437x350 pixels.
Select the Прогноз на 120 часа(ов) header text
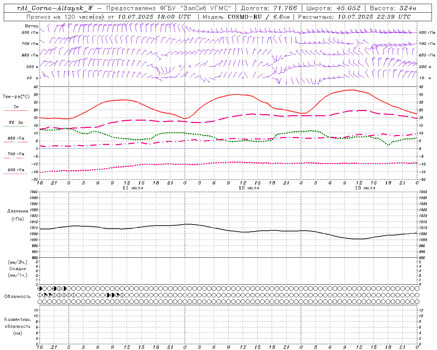pos(66,17)
